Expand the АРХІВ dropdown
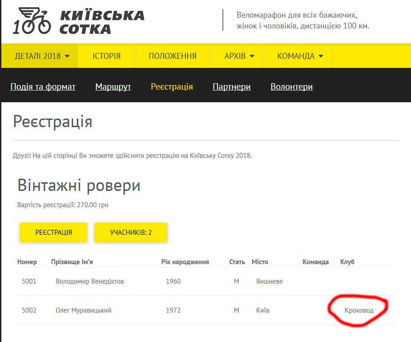 [239, 56]
